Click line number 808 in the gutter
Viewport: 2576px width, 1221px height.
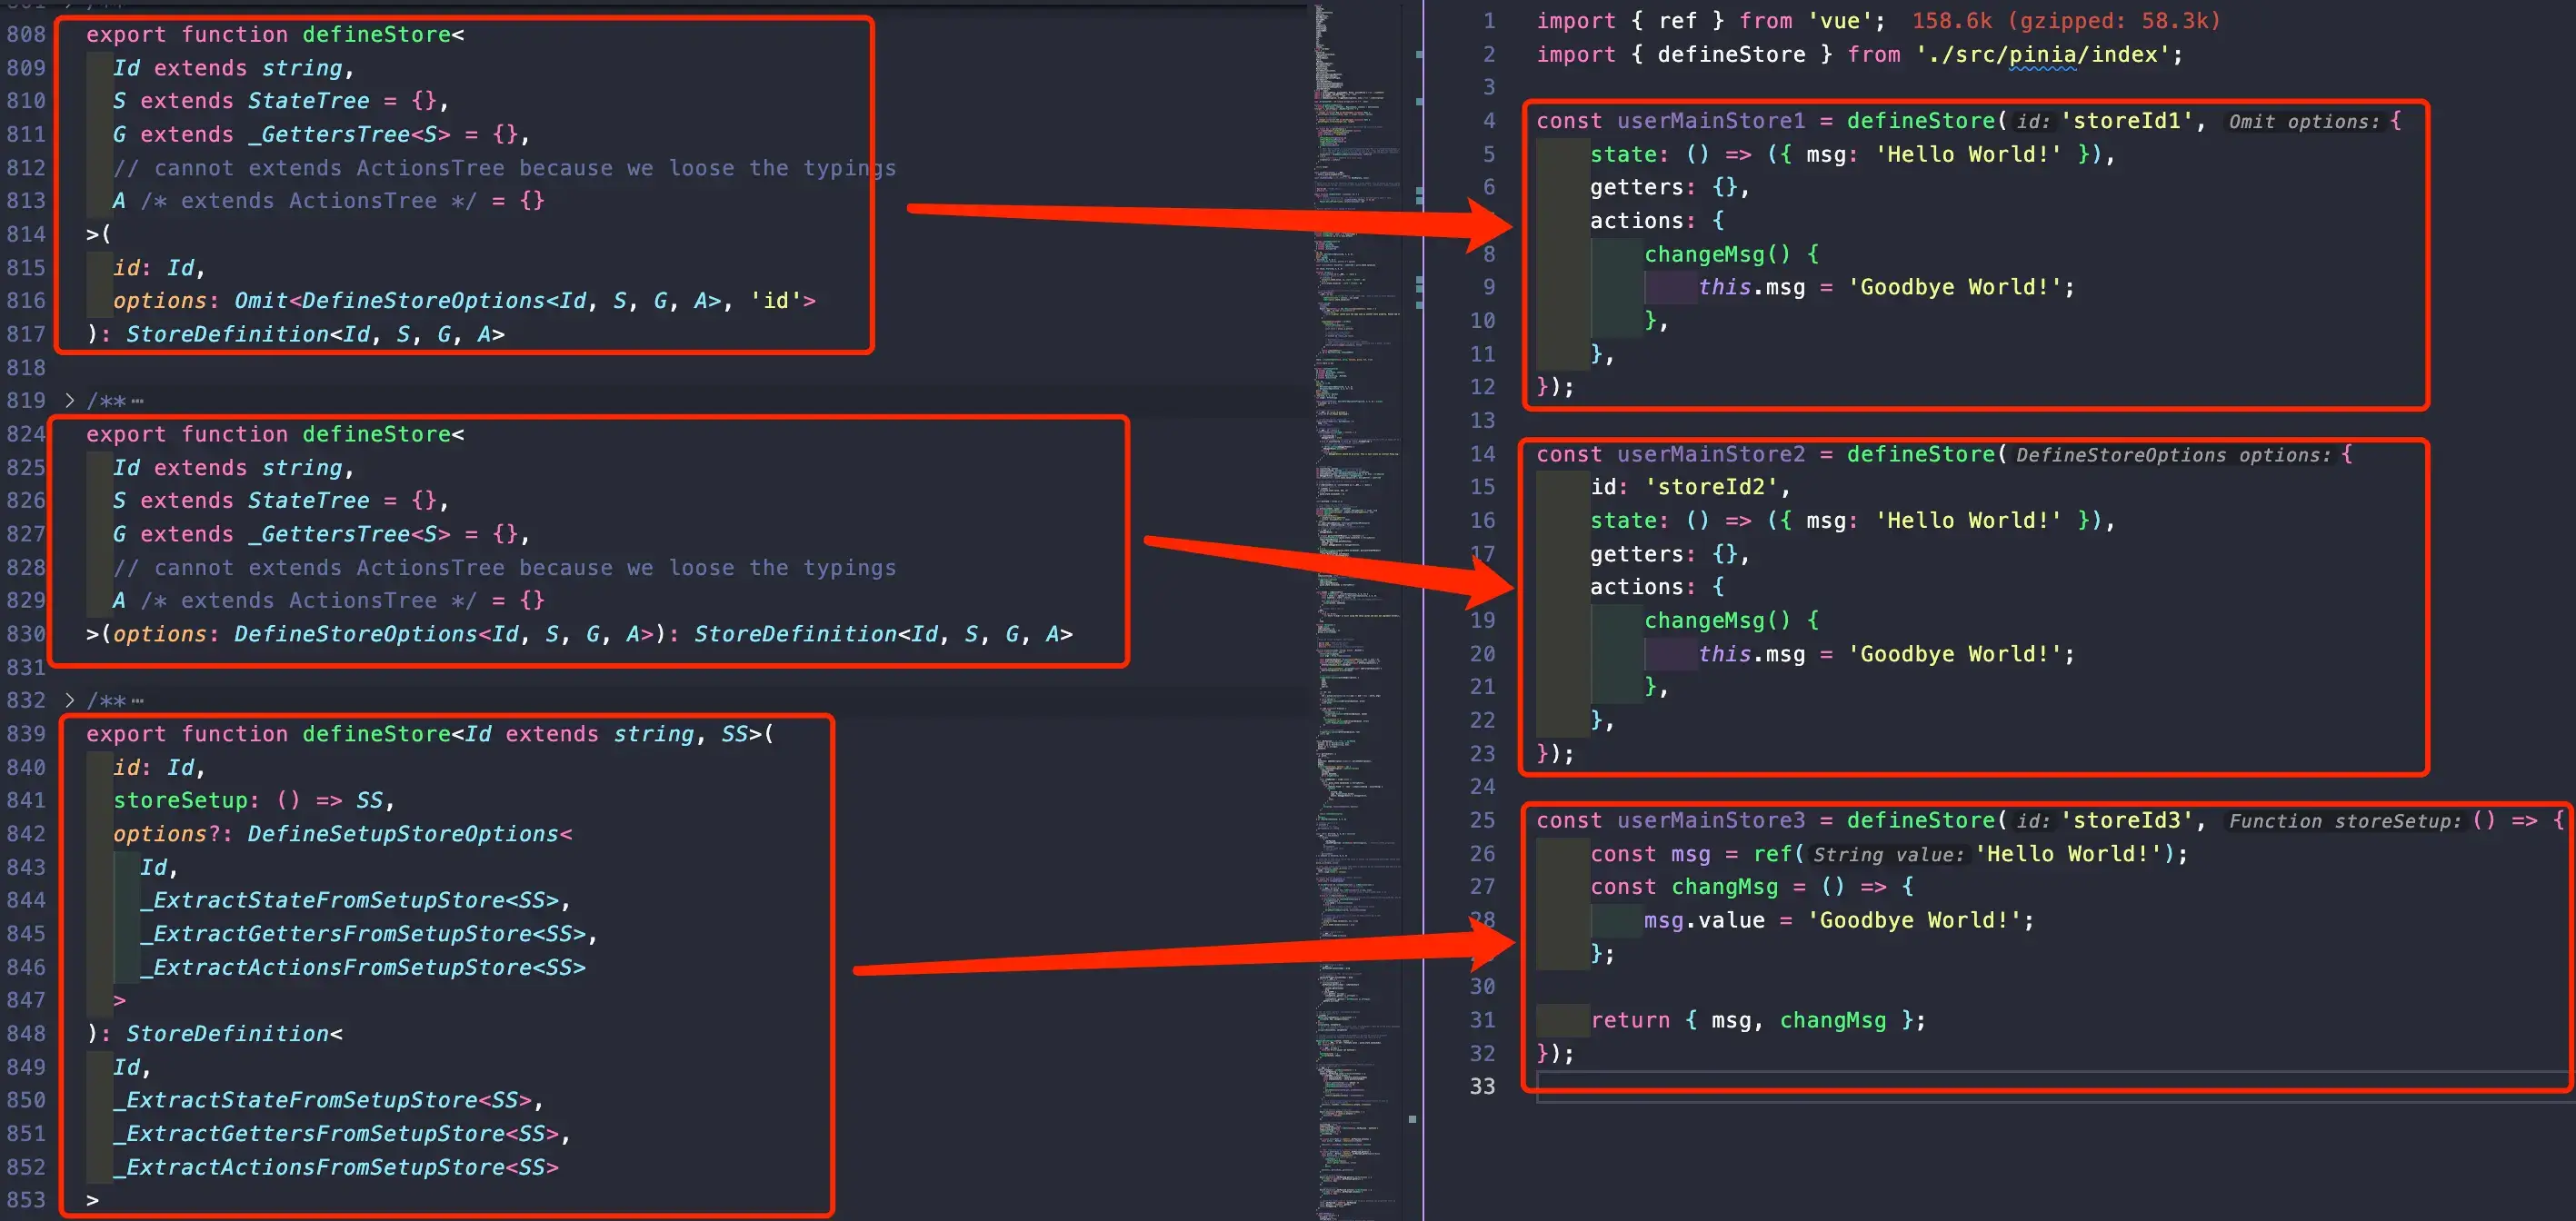[x=26, y=35]
